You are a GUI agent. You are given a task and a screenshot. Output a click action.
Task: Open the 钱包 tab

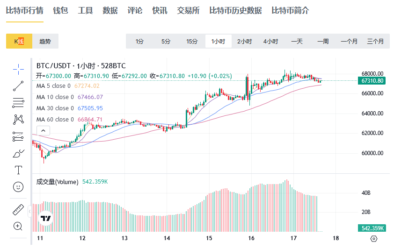coord(60,10)
